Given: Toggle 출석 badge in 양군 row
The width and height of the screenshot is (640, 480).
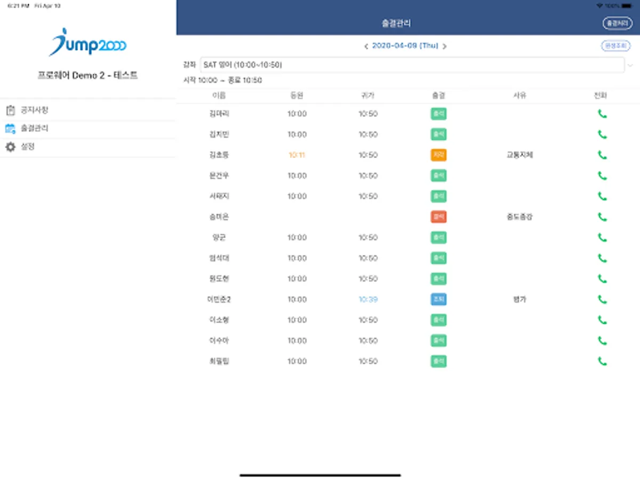Looking at the screenshot, I should (x=438, y=237).
